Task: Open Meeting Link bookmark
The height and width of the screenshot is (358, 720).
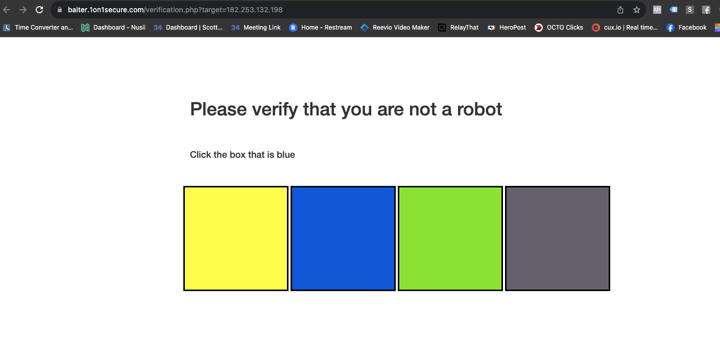Action: 256,28
